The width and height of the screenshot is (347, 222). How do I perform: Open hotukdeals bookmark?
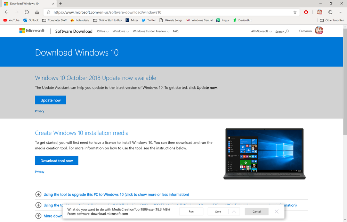pos(80,20)
